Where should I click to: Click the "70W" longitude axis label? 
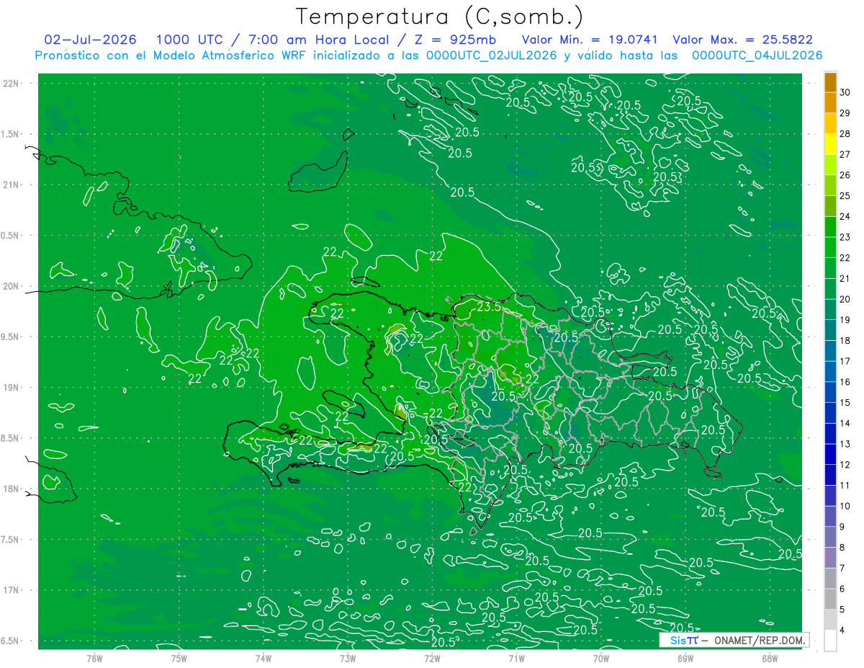(x=601, y=659)
